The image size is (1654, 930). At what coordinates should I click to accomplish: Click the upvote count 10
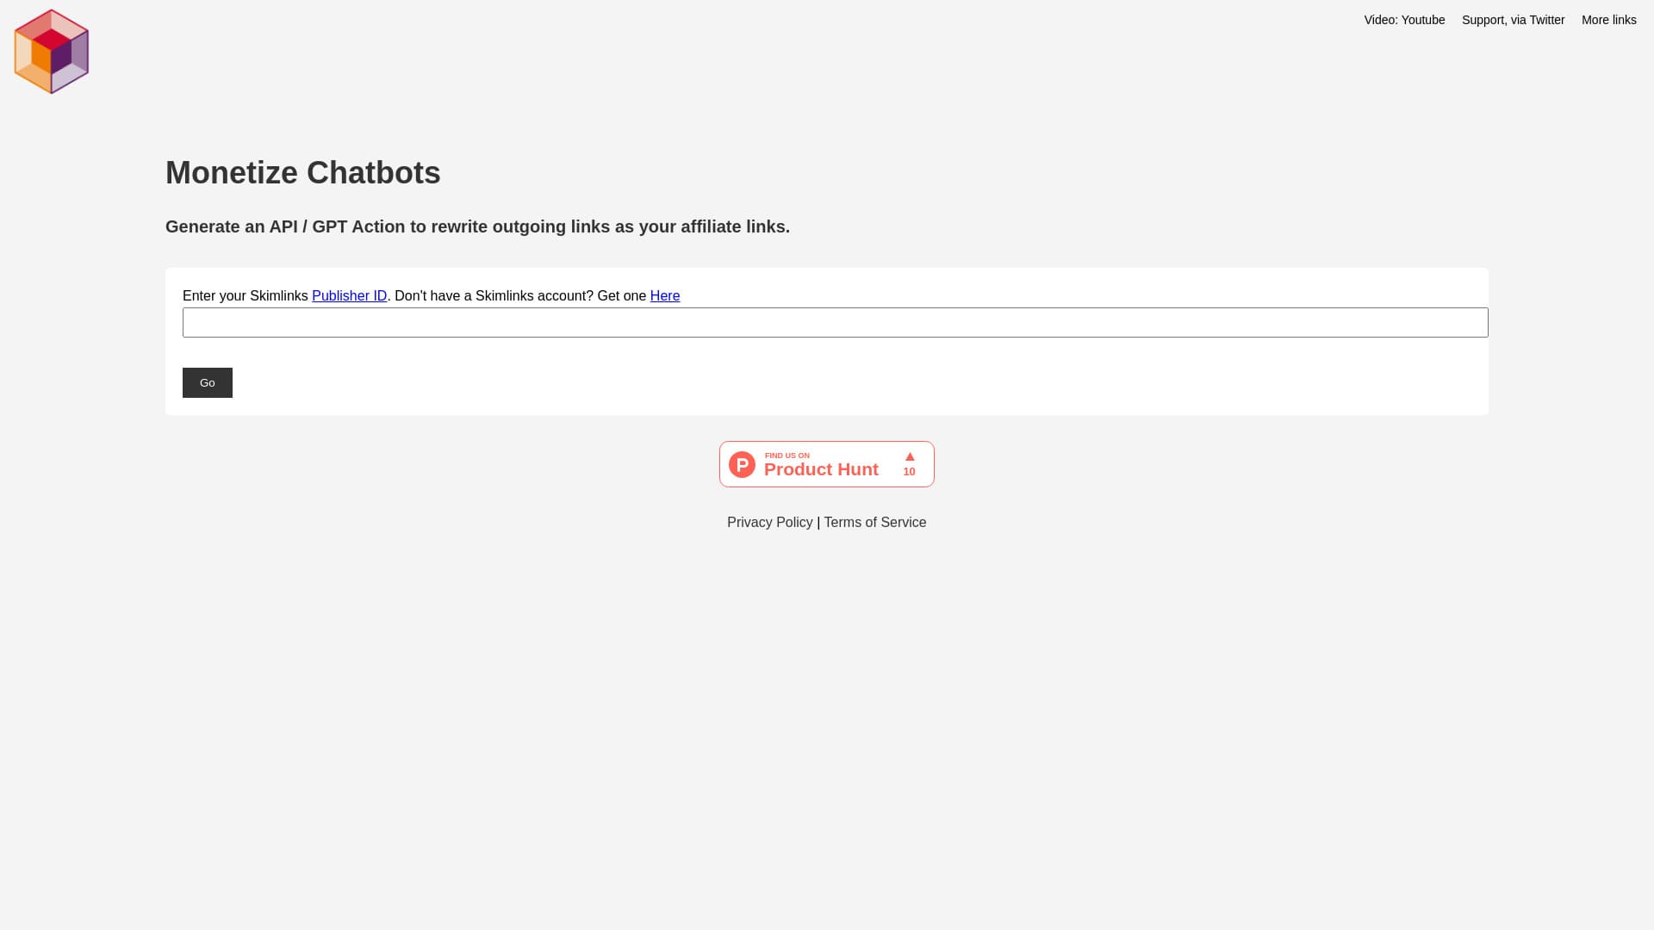coord(909,472)
